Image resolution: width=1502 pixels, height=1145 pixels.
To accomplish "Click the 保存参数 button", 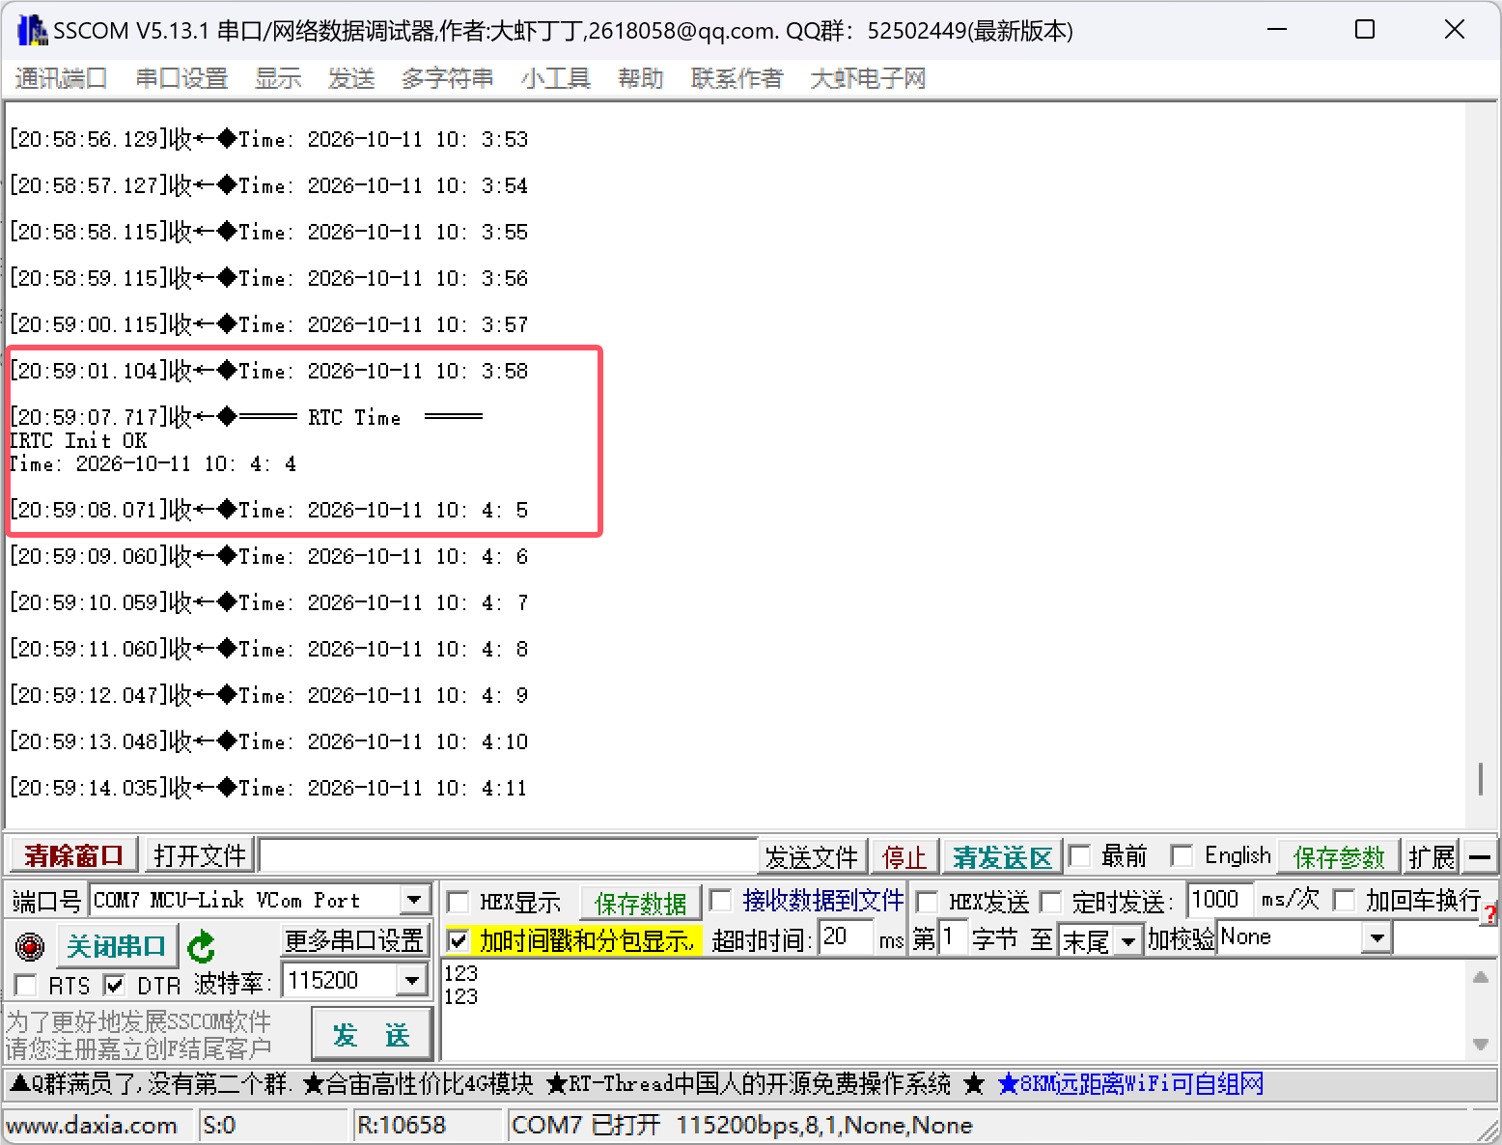I will click(x=1339, y=856).
